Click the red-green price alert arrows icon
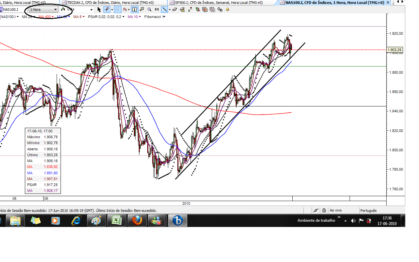This screenshot has height=262, width=419. (190, 9)
